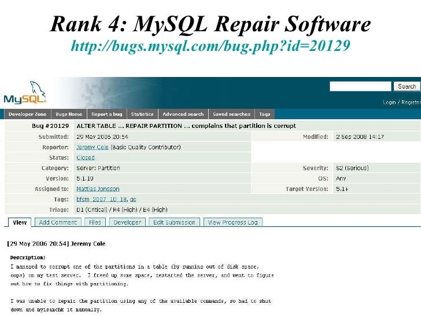
Task: Open Saved searches
Action: point(231,114)
